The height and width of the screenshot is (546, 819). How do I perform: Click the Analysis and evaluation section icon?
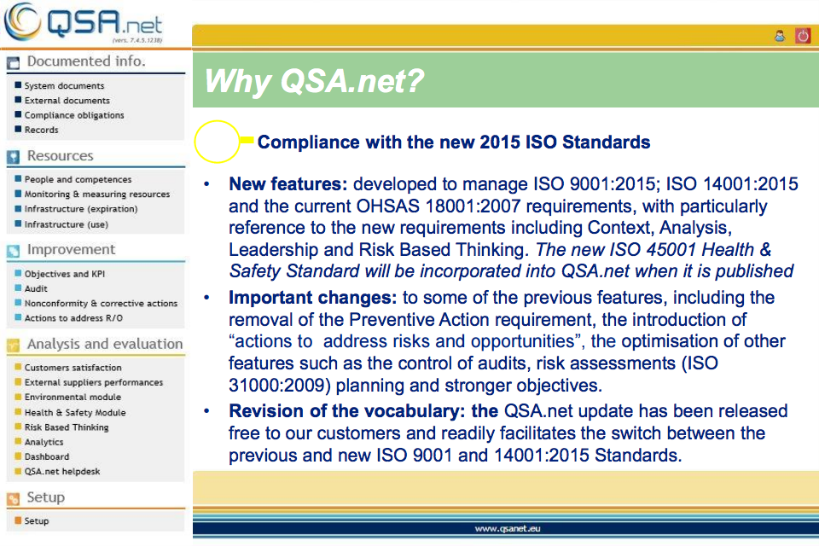(x=13, y=345)
